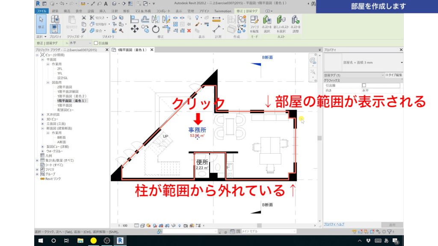Click the sun settings icon in the view control bar
Viewport: 438px width, 246px height.
[148, 225]
